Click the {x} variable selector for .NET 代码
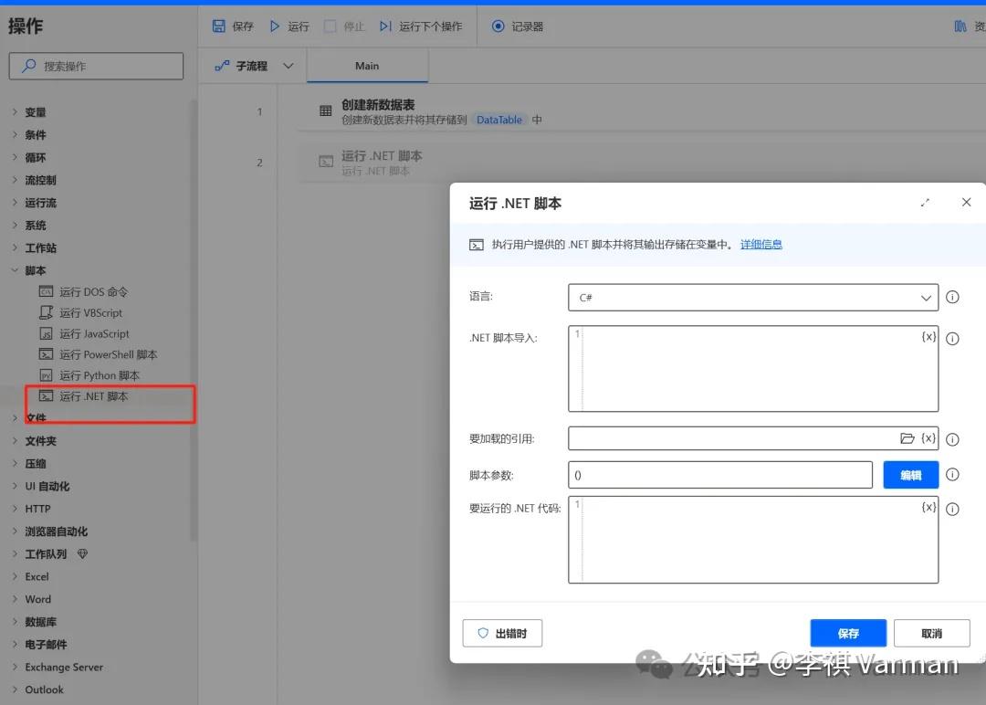 928,509
